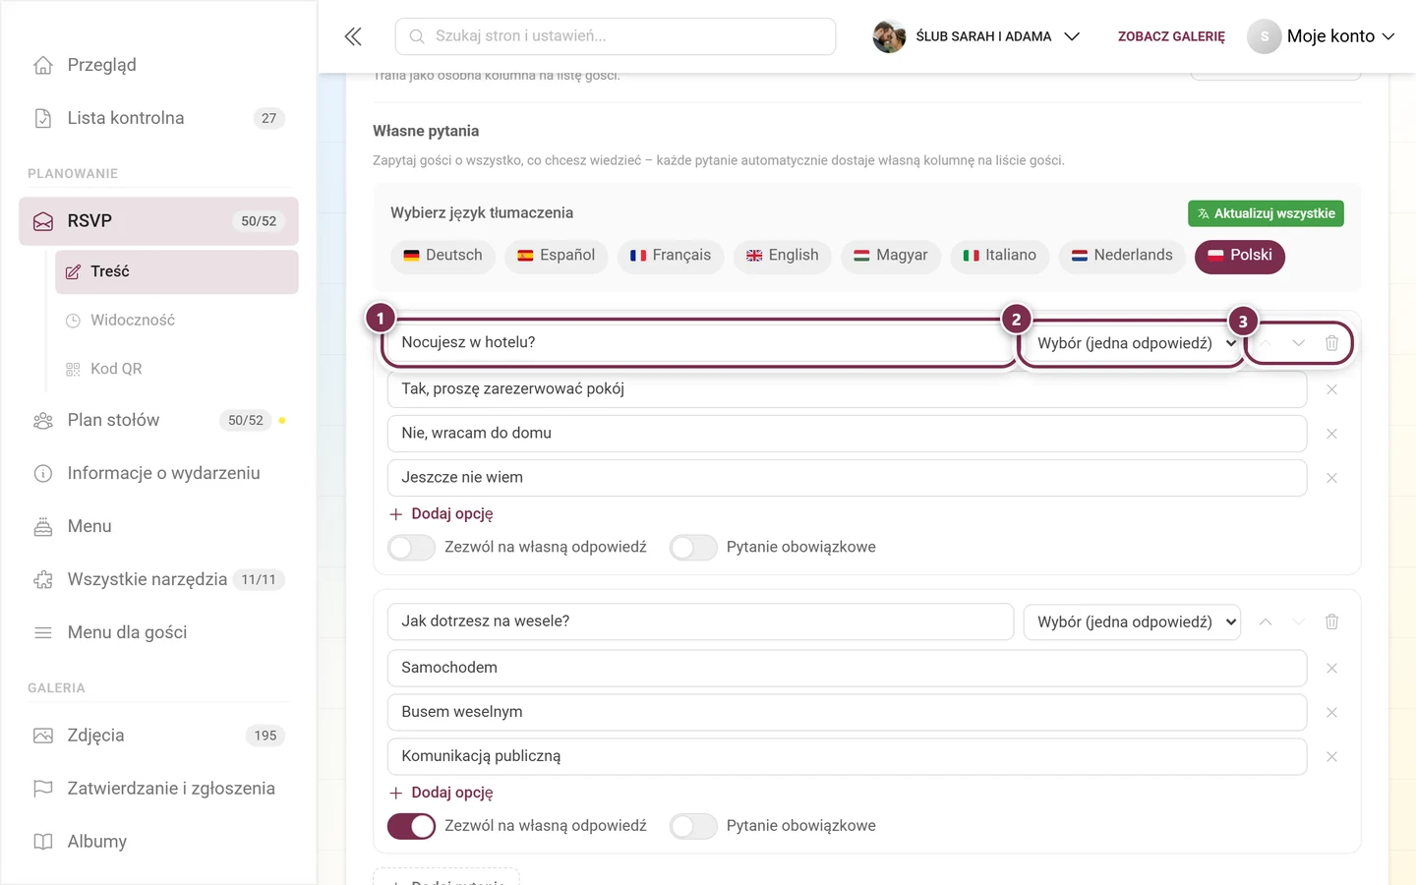The width and height of the screenshot is (1416, 885).
Task: Add option to the hotel question
Action: (441, 514)
